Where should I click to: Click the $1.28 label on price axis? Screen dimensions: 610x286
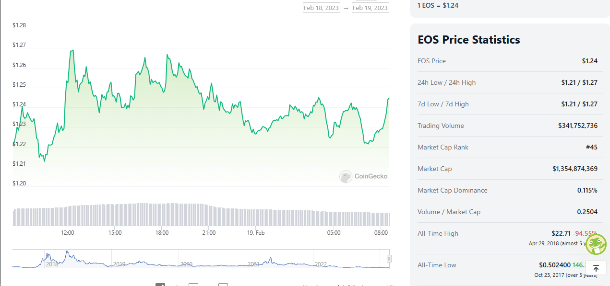click(x=19, y=25)
